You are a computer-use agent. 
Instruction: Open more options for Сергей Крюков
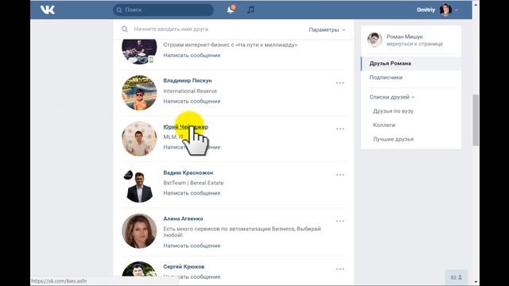click(340, 269)
